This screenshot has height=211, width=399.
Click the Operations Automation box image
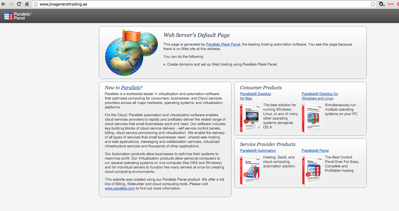click(x=250, y=170)
